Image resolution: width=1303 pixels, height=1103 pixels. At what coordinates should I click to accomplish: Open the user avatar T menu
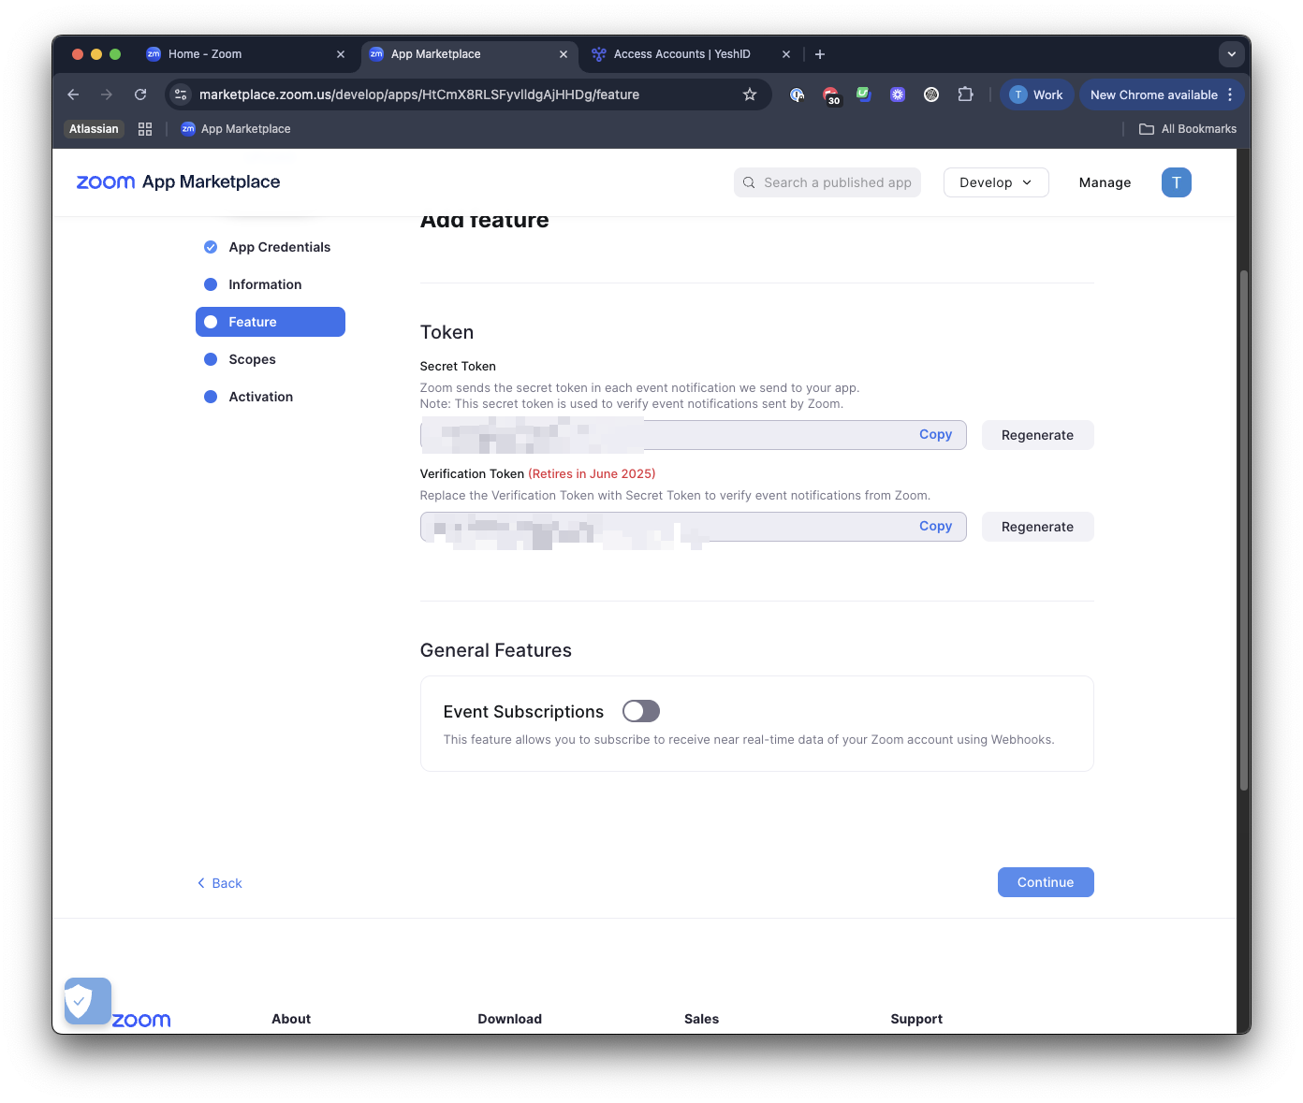coord(1177,182)
